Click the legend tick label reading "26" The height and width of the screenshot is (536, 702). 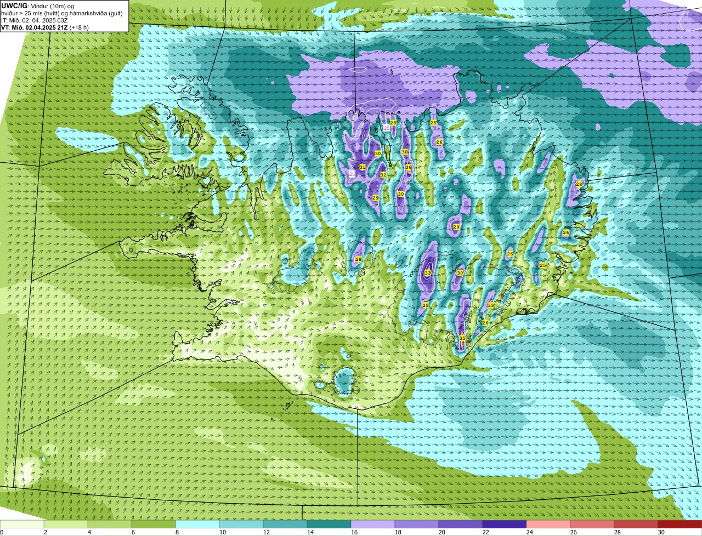[x=573, y=532]
